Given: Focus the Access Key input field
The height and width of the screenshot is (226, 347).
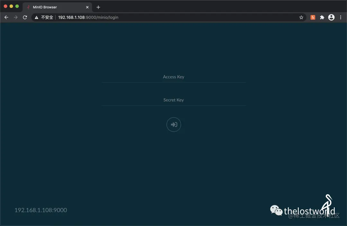Looking at the screenshot, I should coord(174,77).
